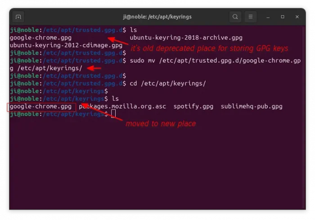Image resolution: width=315 pixels, height=220 pixels.
Task: Open the hamburger main menu
Action: click(251, 17)
